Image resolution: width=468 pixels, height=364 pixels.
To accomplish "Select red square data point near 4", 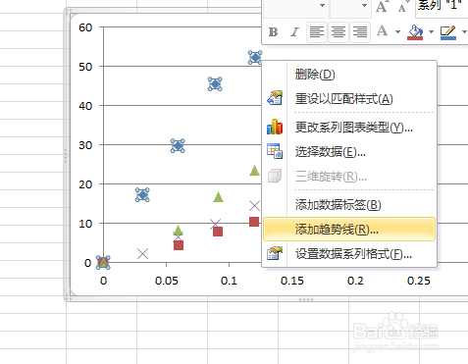I will 179,245.
